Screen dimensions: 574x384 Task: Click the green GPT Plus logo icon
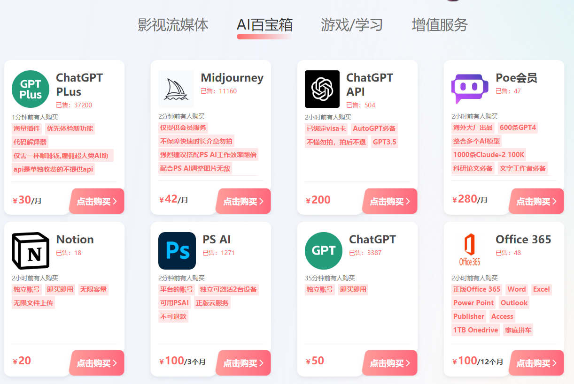click(x=31, y=89)
